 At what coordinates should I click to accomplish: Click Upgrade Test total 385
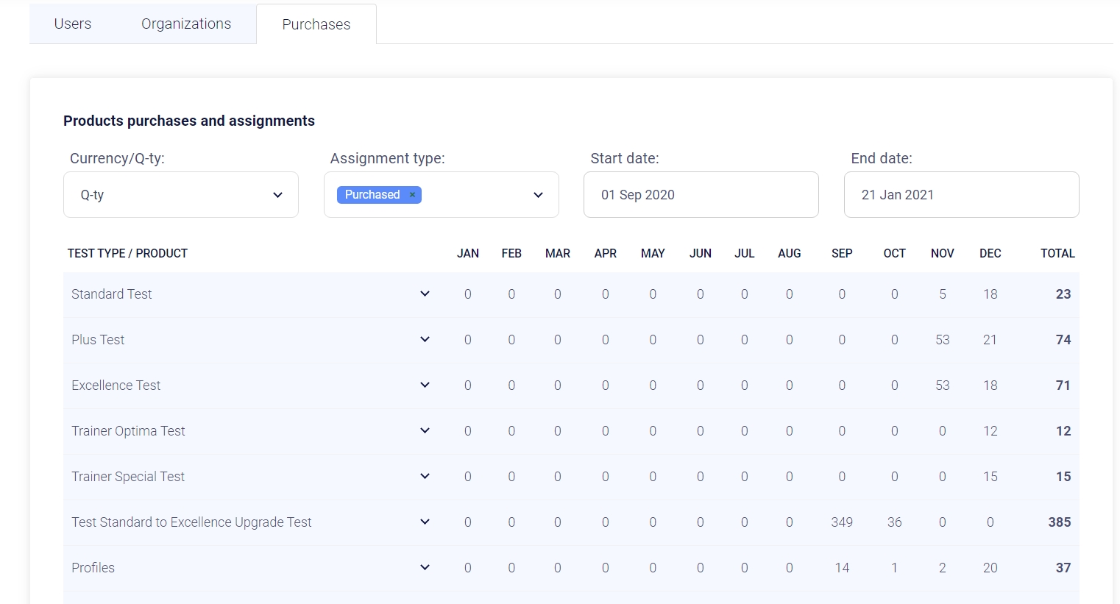click(1060, 522)
